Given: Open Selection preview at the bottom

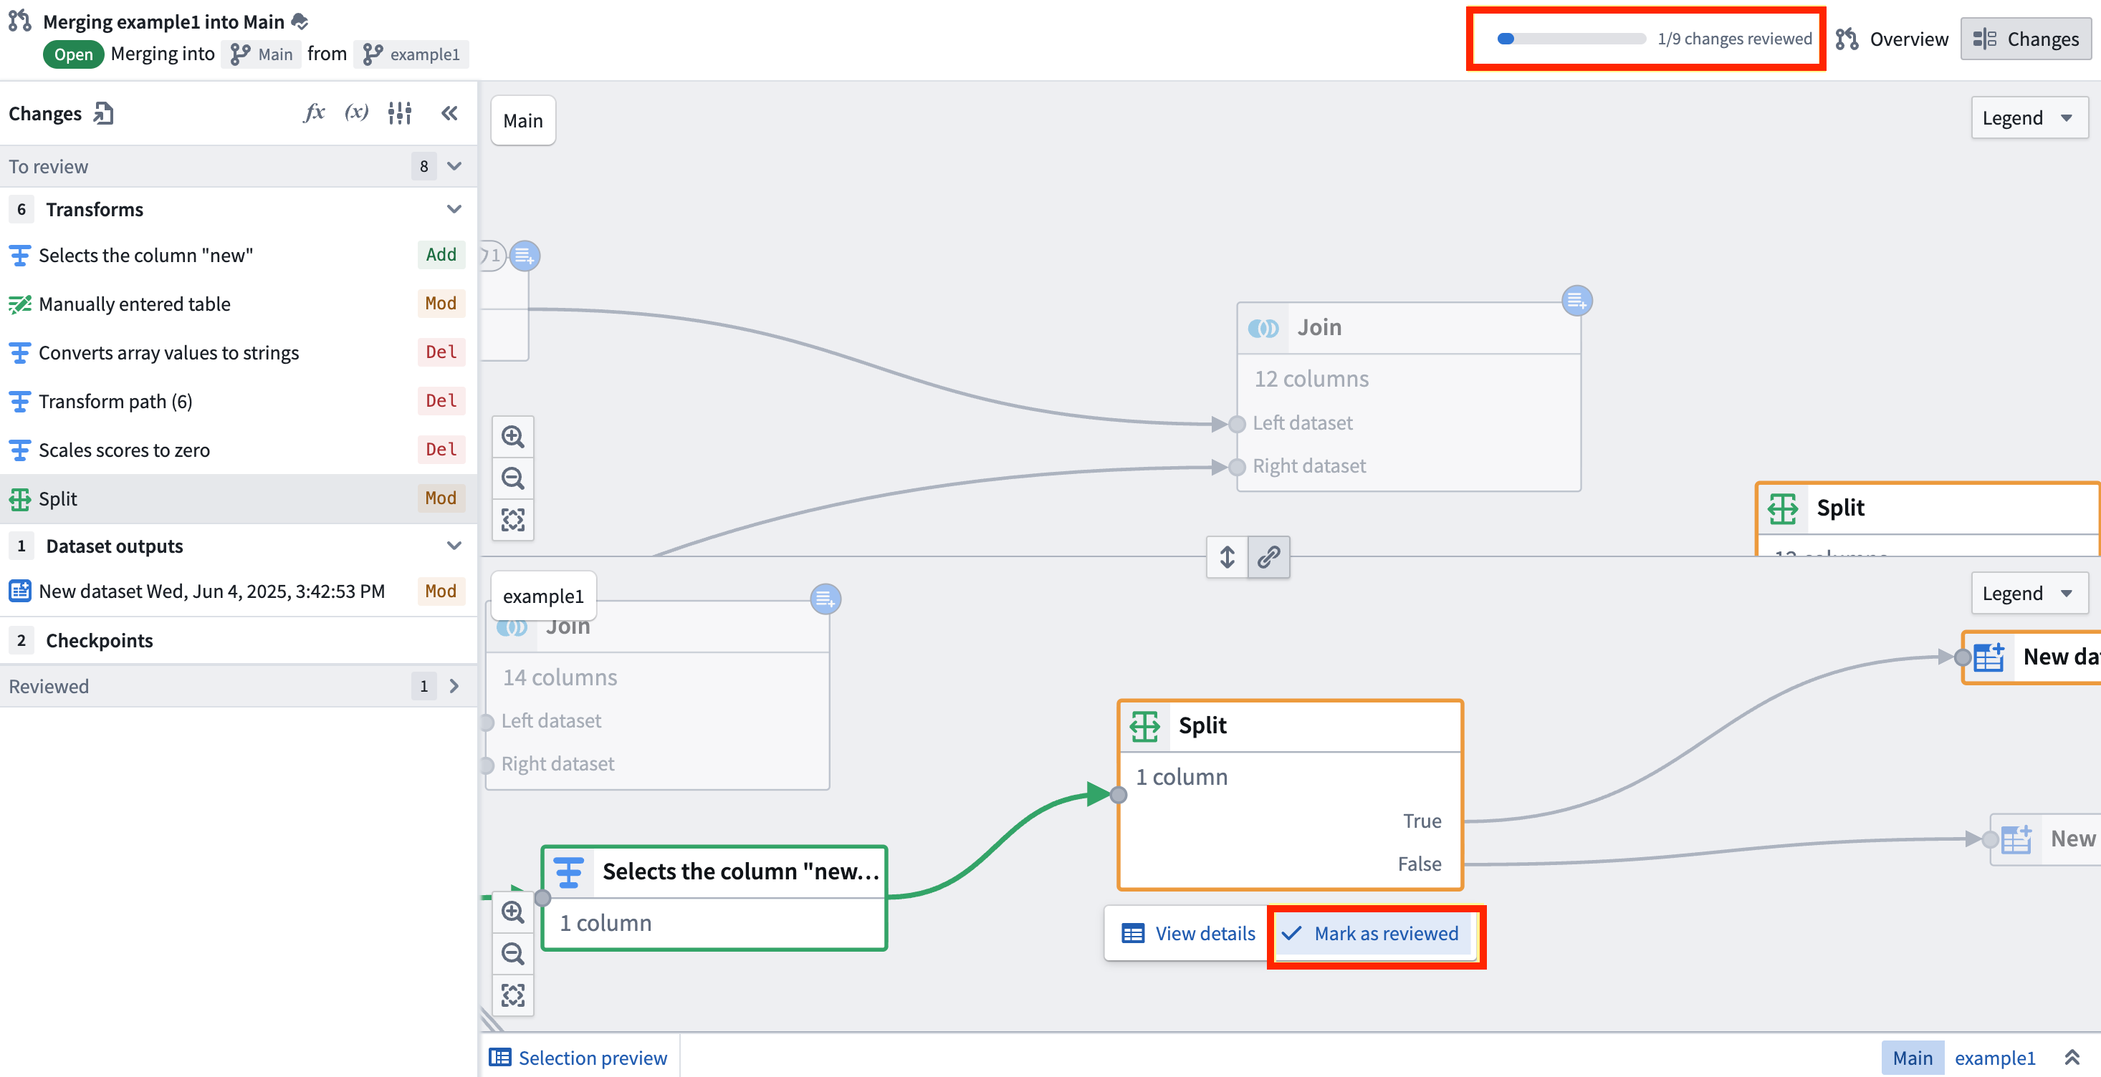Looking at the screenshot, I should (579, 1057).
